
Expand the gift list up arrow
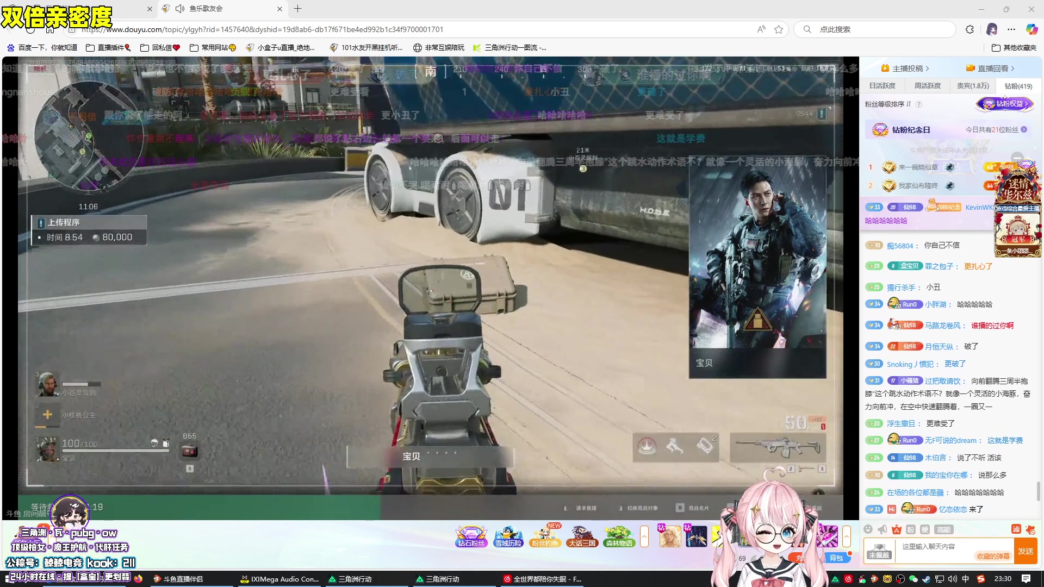(847, 536)
